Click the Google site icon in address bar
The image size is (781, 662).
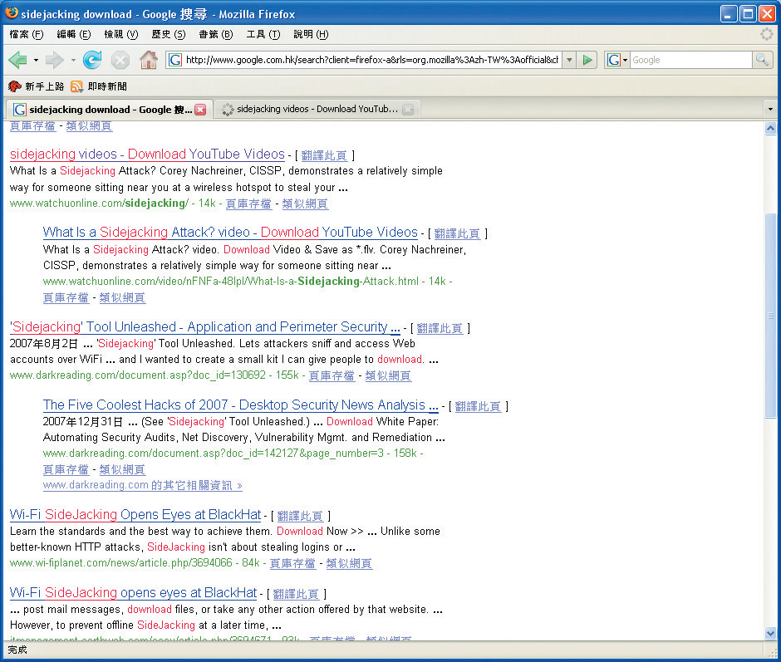click(x=174, y=61)
